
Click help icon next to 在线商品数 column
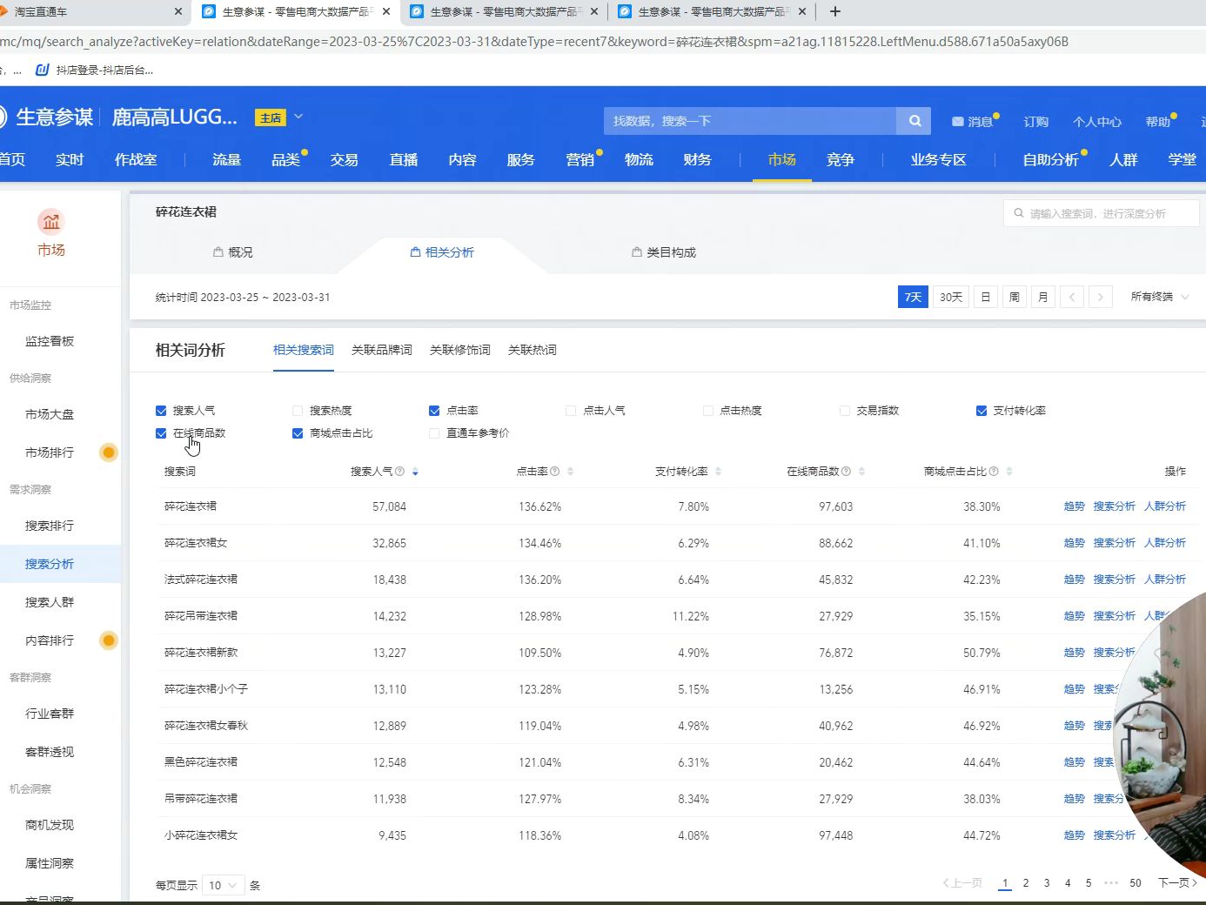(x=846, y=472)
